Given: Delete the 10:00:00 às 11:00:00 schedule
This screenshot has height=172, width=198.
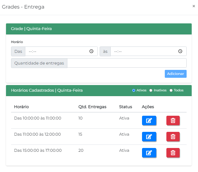Looking at the screenshot, I should 173,120.
